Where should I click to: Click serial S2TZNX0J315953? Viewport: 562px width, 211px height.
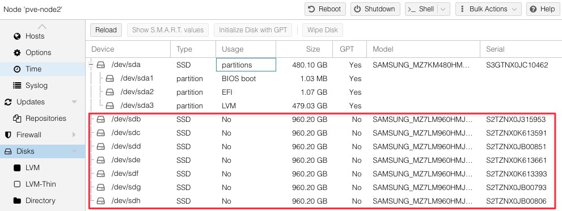pyautogui.click(x=515, y=119)
